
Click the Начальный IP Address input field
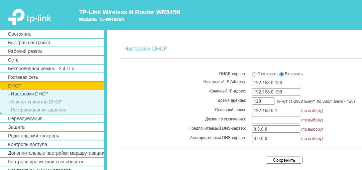pyautogui.click(x=276, y=83)
